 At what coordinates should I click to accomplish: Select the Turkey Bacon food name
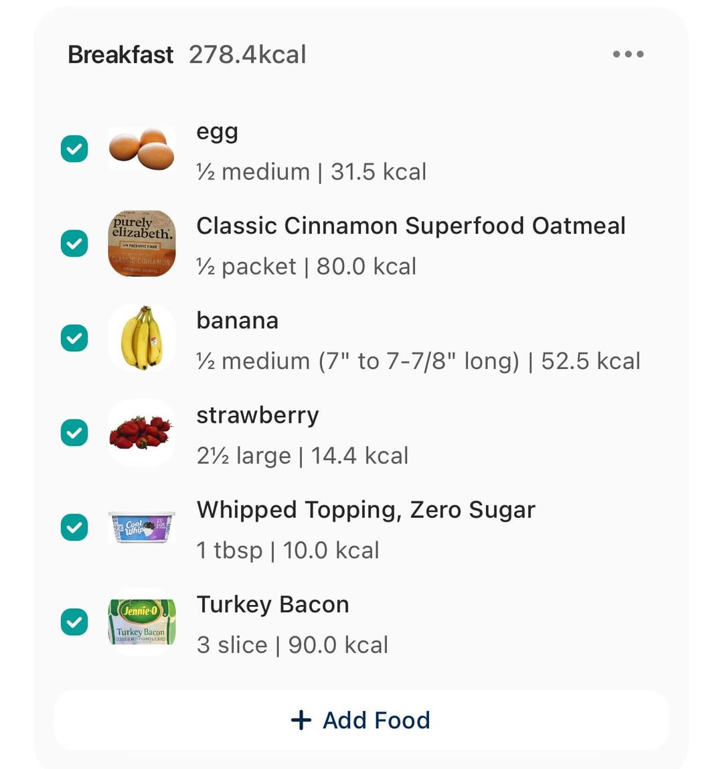(x=272, y=604)
